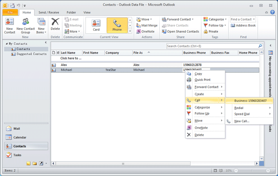This screenshot has width=278, height=176.
Task: Open Mail in the navigation pane
Action: tap(26, 129)
